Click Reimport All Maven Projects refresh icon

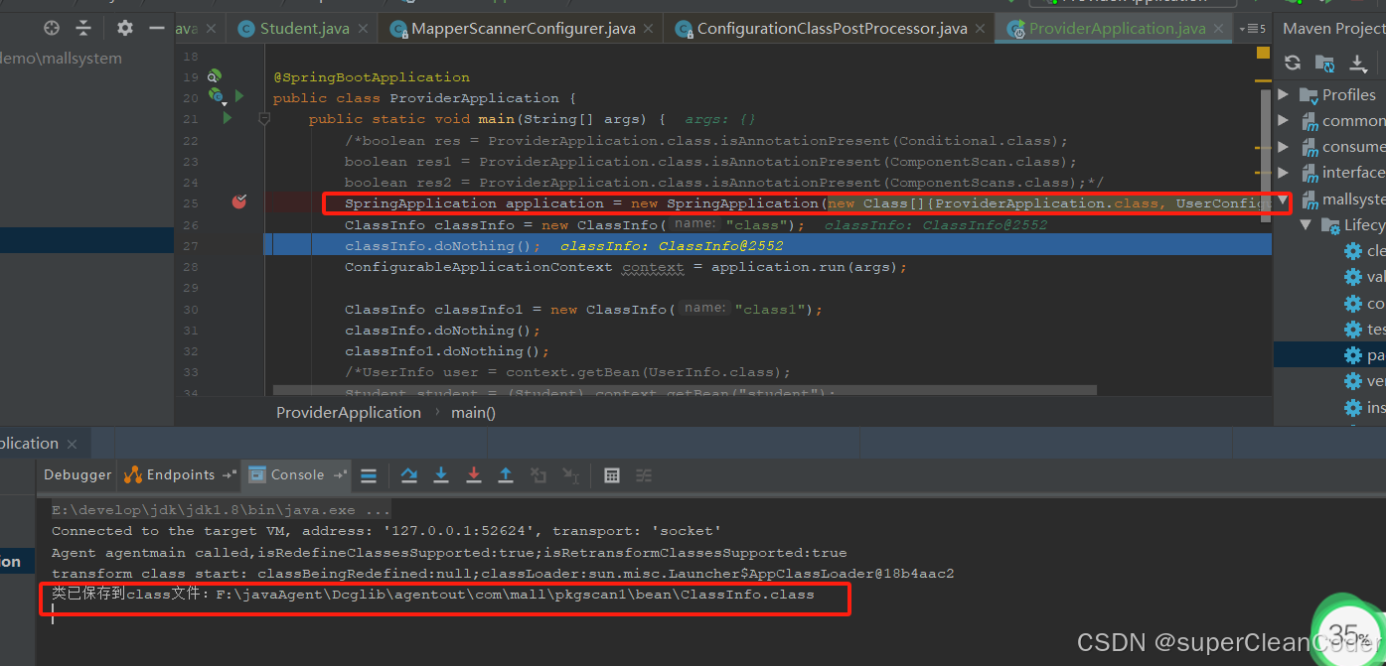[x=1292, y=62]
